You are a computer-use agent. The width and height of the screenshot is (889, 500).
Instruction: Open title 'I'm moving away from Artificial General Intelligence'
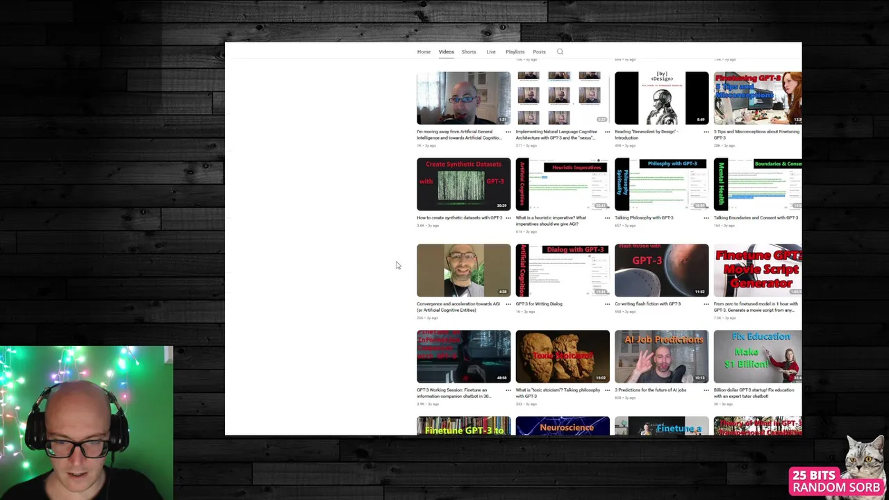pos(458,135)
